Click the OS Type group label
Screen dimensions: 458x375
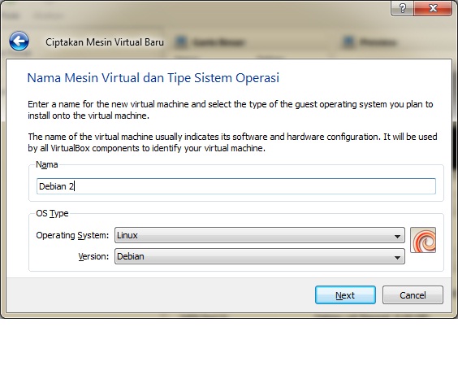52,213
